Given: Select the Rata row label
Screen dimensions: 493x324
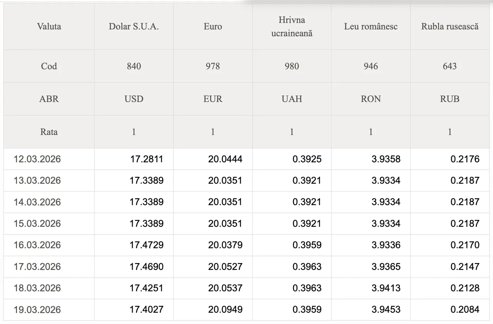Looking at the screenshot, I should [49, 132].
